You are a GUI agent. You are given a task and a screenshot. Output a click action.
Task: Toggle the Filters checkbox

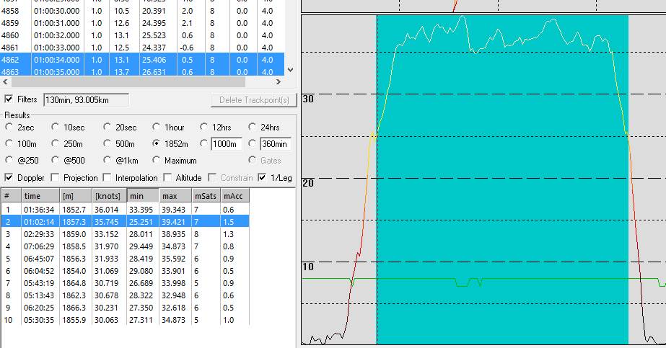click(x=9, y=99)
